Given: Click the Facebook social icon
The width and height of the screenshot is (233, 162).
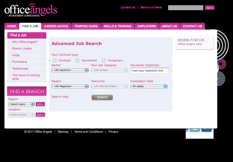Looking at the screenshot, I should click(187, 130).
